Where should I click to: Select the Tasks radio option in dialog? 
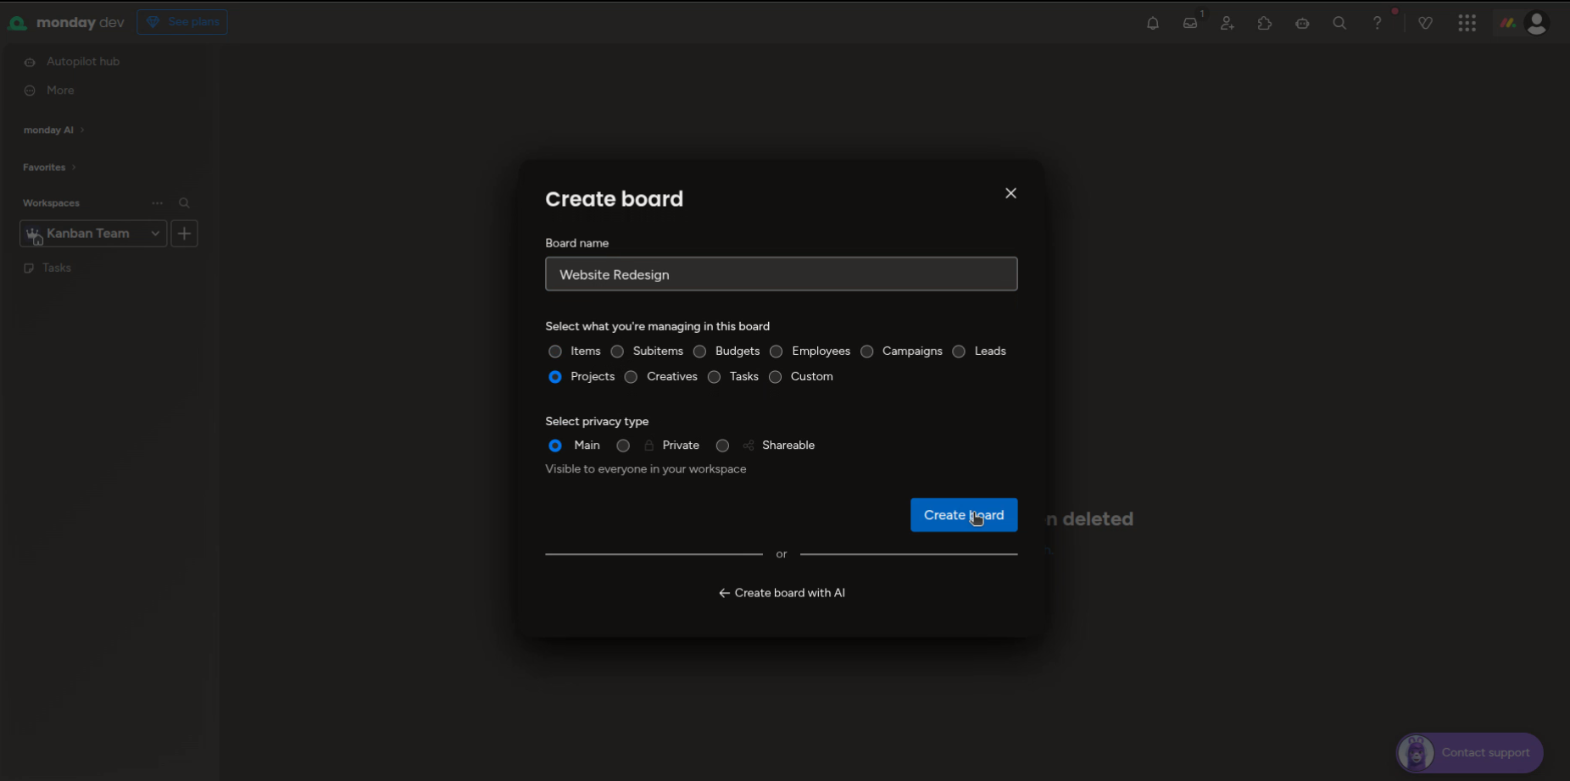(x=714, y=377)
